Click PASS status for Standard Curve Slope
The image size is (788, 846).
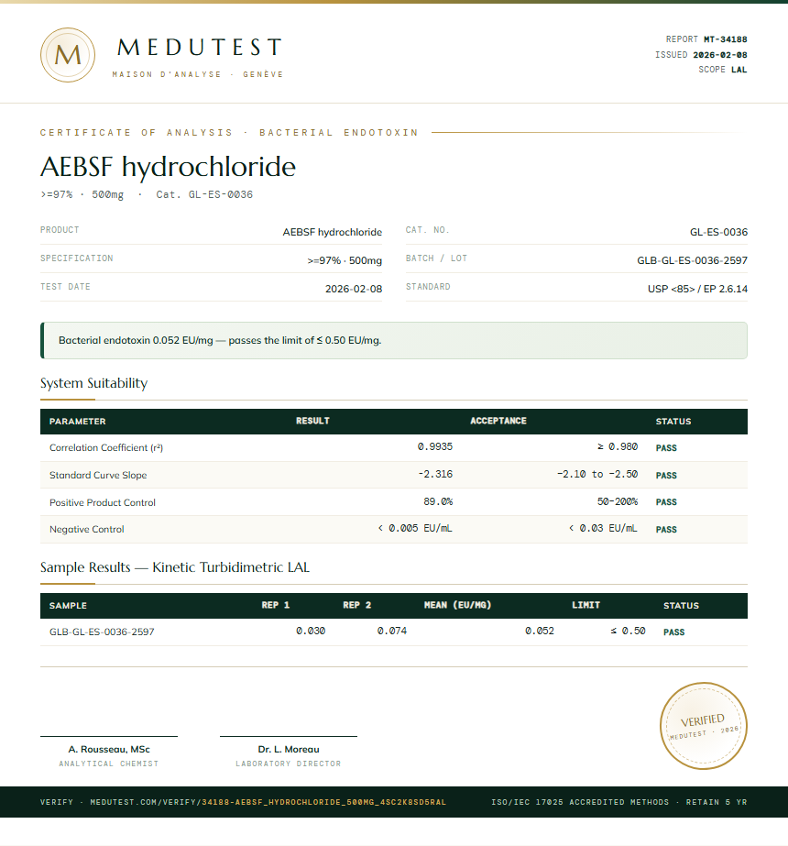click(x=666, y=476)
